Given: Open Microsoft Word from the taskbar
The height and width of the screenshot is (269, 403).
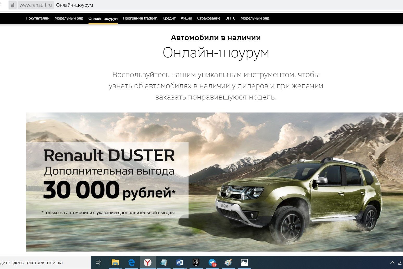Looking at the screenshot, I should (180, 262).
